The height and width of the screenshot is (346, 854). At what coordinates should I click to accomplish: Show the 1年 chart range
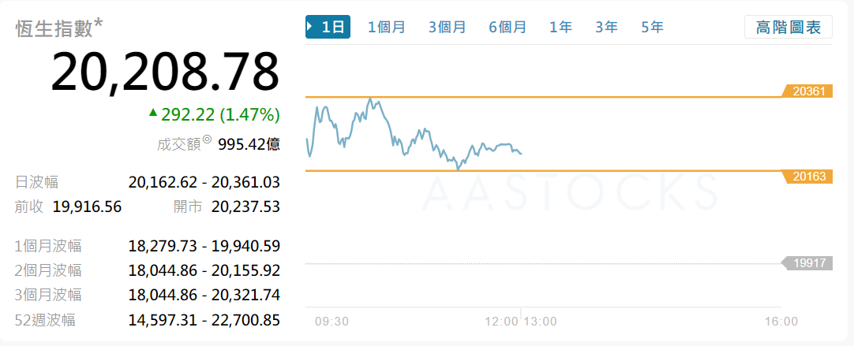[561, 27]
